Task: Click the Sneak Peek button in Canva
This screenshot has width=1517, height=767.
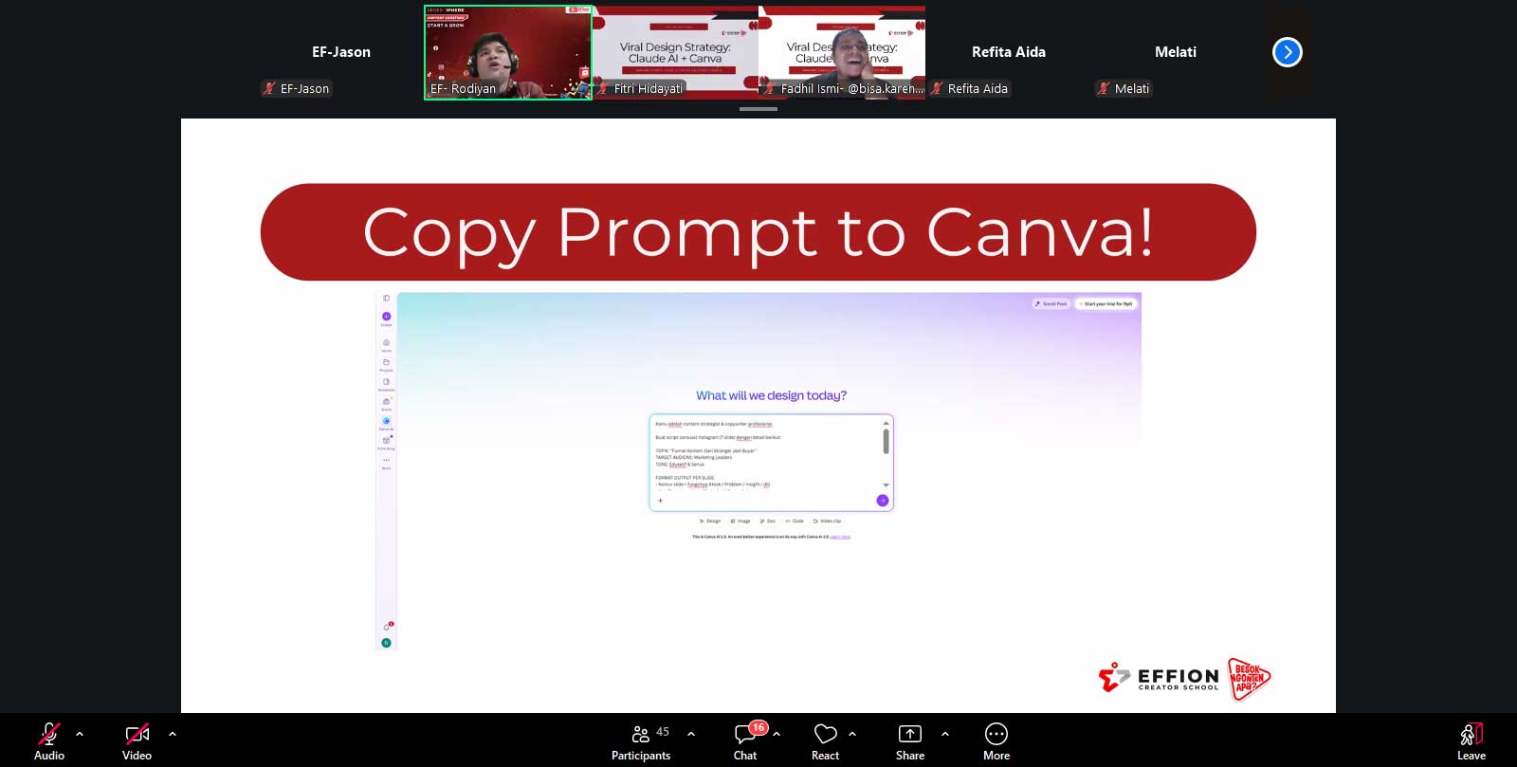Action: click(x=1051, y=304)
